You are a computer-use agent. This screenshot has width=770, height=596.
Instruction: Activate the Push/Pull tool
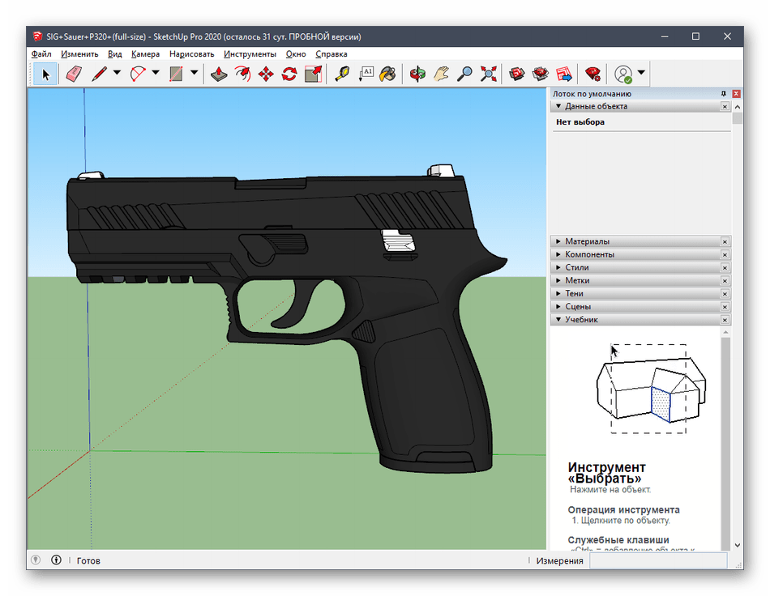click(x=218, y=74)
